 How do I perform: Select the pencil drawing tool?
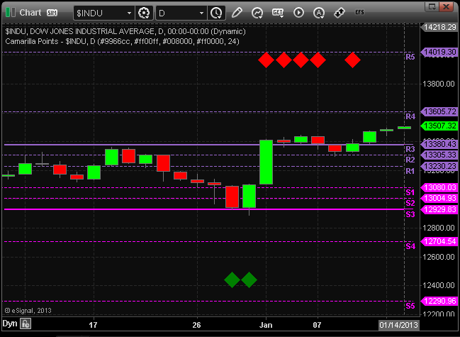237,13
